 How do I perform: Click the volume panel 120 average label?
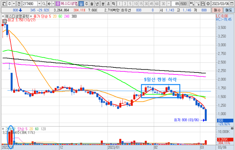43,129
